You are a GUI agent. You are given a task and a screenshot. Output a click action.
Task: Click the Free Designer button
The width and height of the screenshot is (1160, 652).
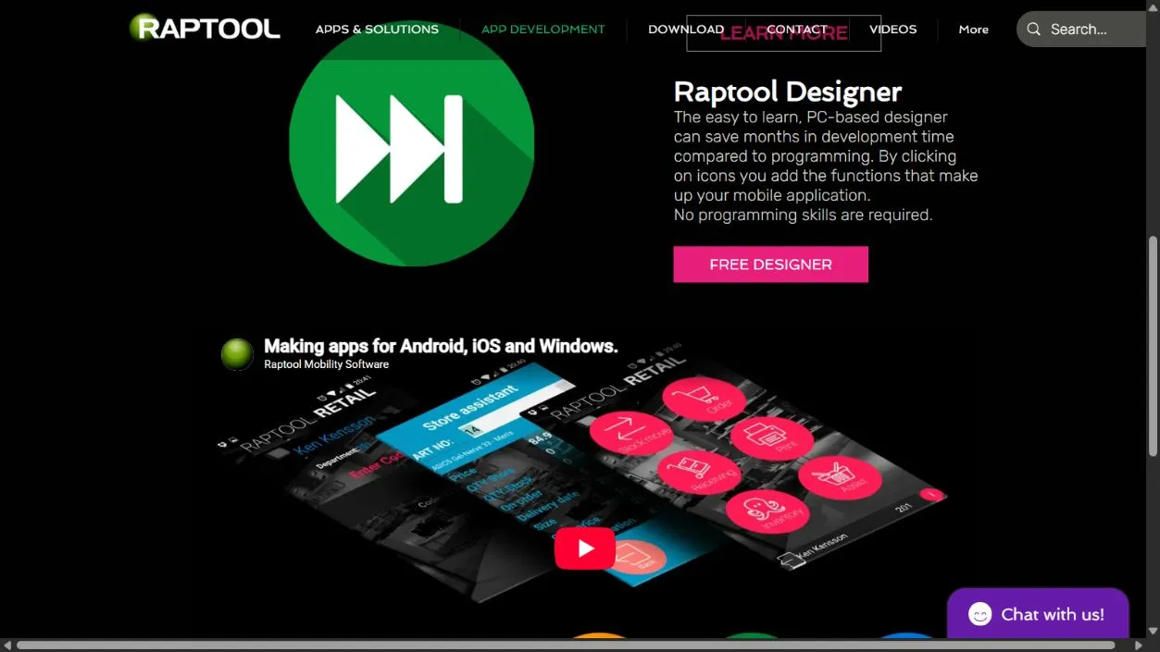770,264
